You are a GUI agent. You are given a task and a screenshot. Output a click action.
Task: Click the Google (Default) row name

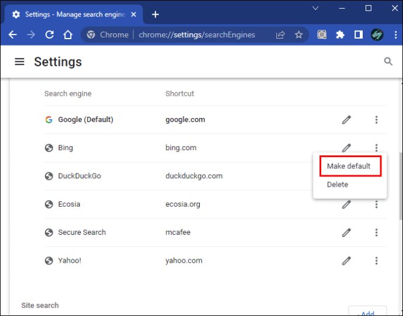pyautogui.click(x=86, y=120)
